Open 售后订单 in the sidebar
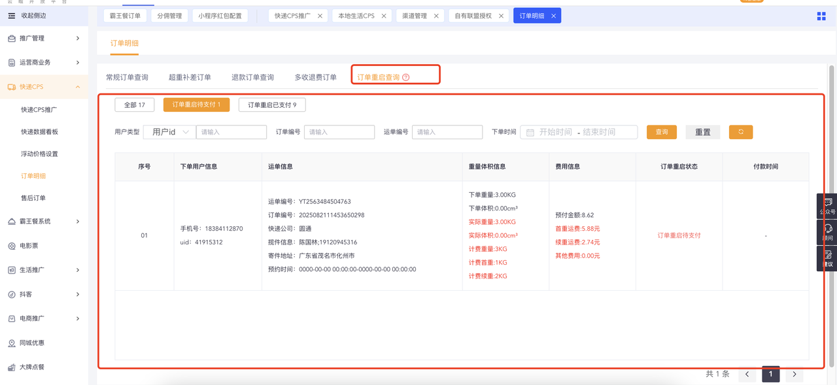The width and height of the screenshot is (837, 385). coord(33,198)
